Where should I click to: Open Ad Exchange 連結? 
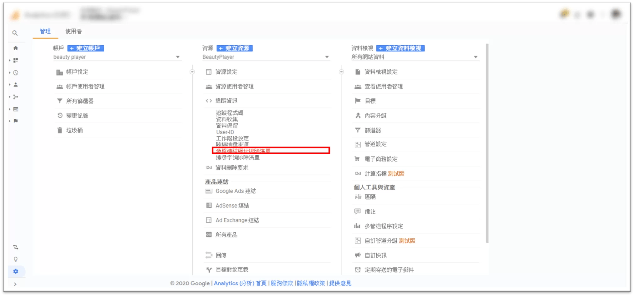tap(237, 220)
